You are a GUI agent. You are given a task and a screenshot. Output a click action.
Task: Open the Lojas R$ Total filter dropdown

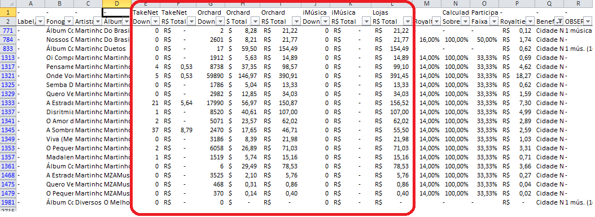click(407, 21)
